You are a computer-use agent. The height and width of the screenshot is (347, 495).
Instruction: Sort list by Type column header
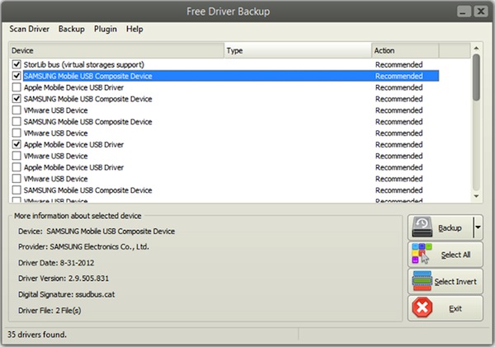coord(297,50)
